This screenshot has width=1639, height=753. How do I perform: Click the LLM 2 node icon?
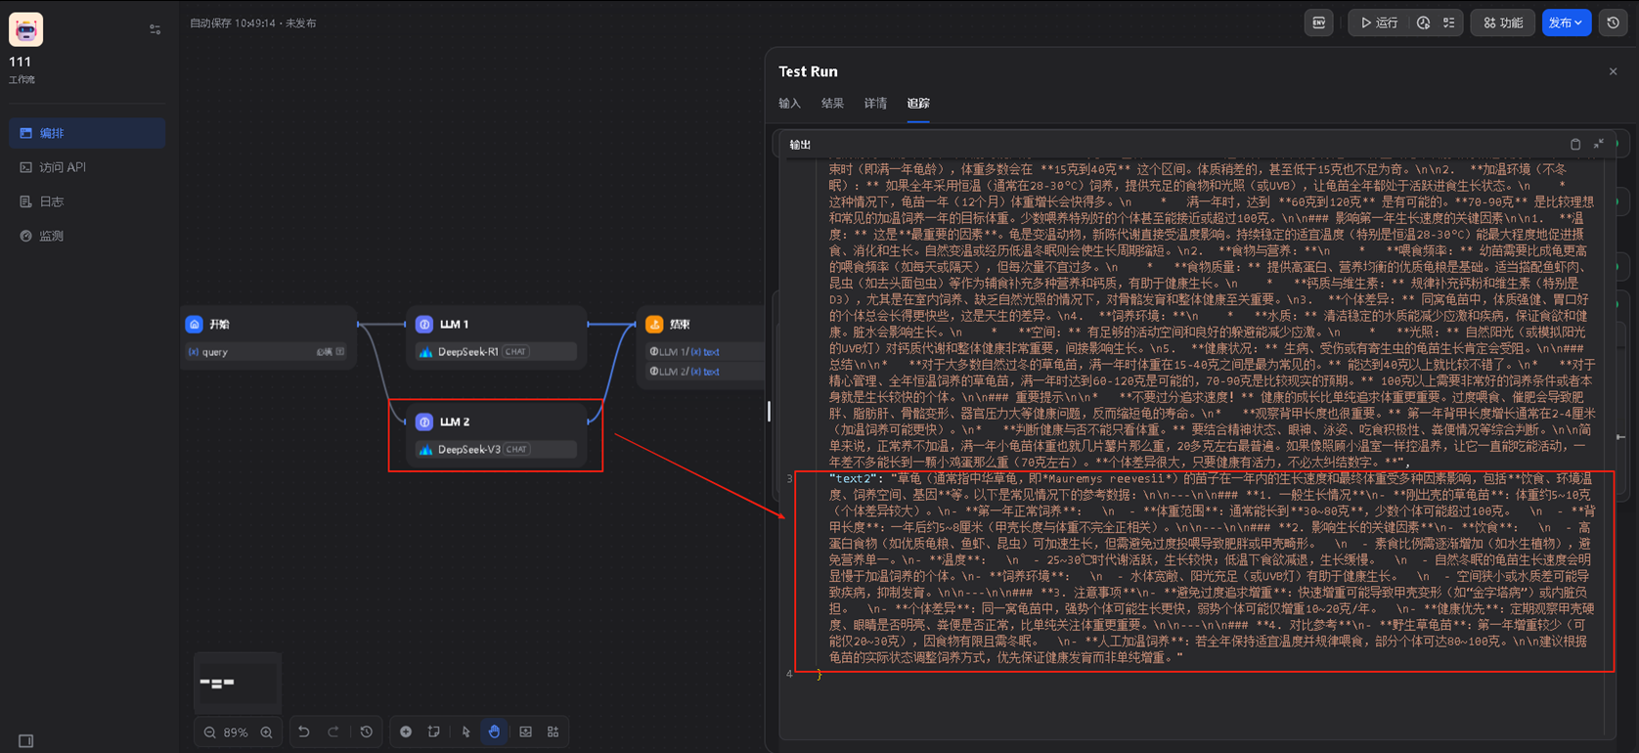tap(424, 421)
